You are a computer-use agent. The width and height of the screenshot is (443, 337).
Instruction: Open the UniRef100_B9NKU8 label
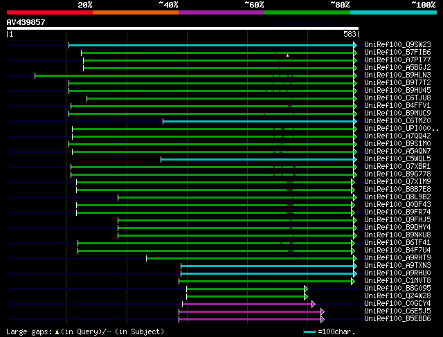coord(397,235)
